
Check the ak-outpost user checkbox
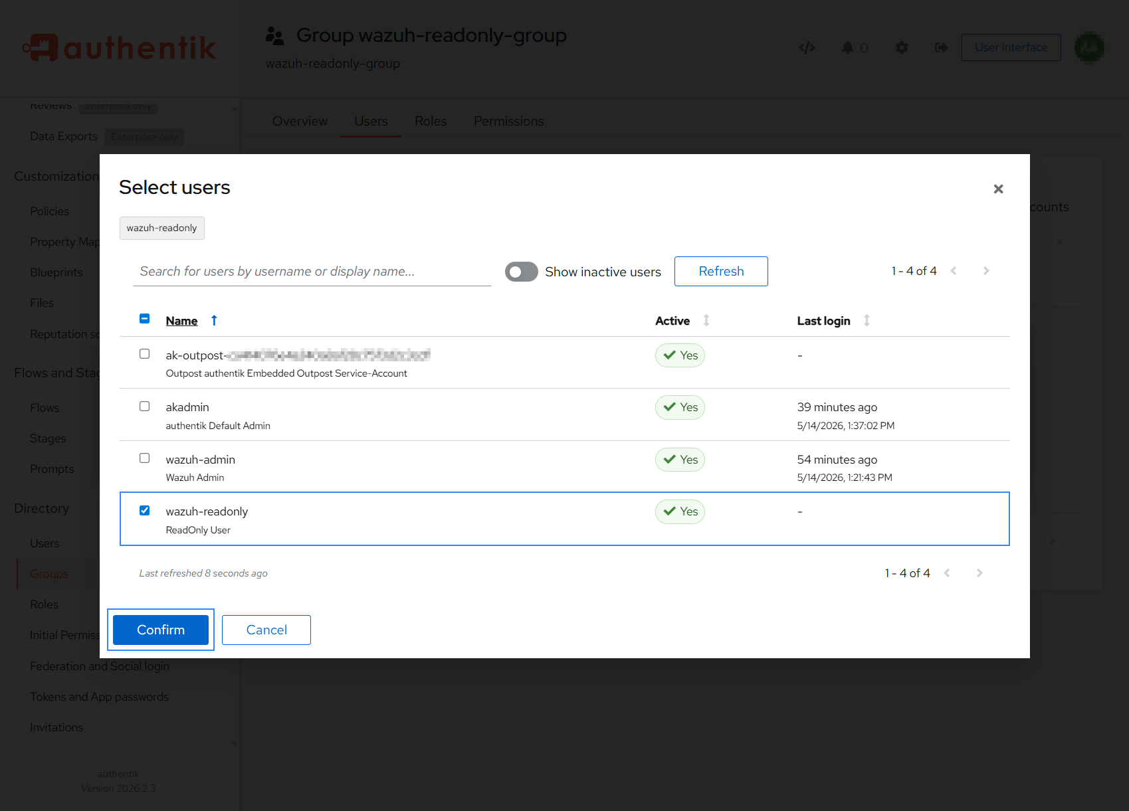click(144, 354)
